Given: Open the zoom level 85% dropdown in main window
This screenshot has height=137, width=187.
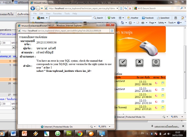Looking at the screenshot, I should tap(182, 117).
